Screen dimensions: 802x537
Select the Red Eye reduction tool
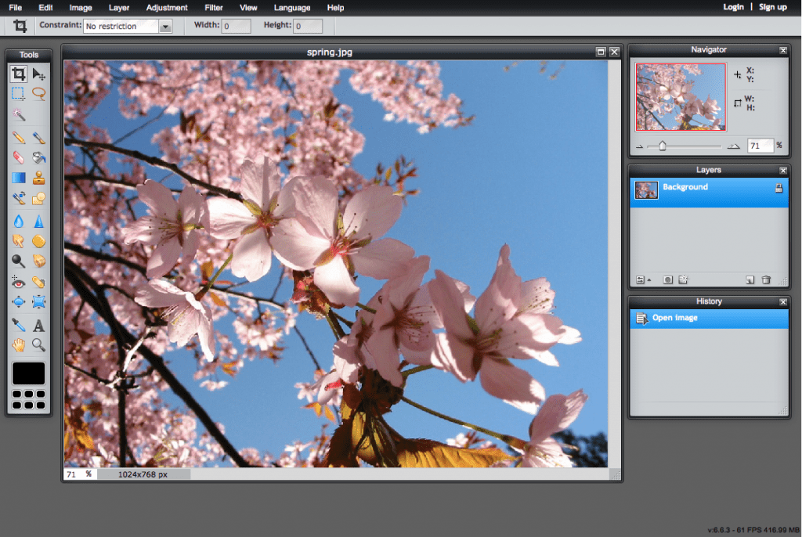[x=18, y=281]
